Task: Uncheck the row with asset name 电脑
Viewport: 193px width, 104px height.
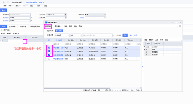Action: coord(49,48)
